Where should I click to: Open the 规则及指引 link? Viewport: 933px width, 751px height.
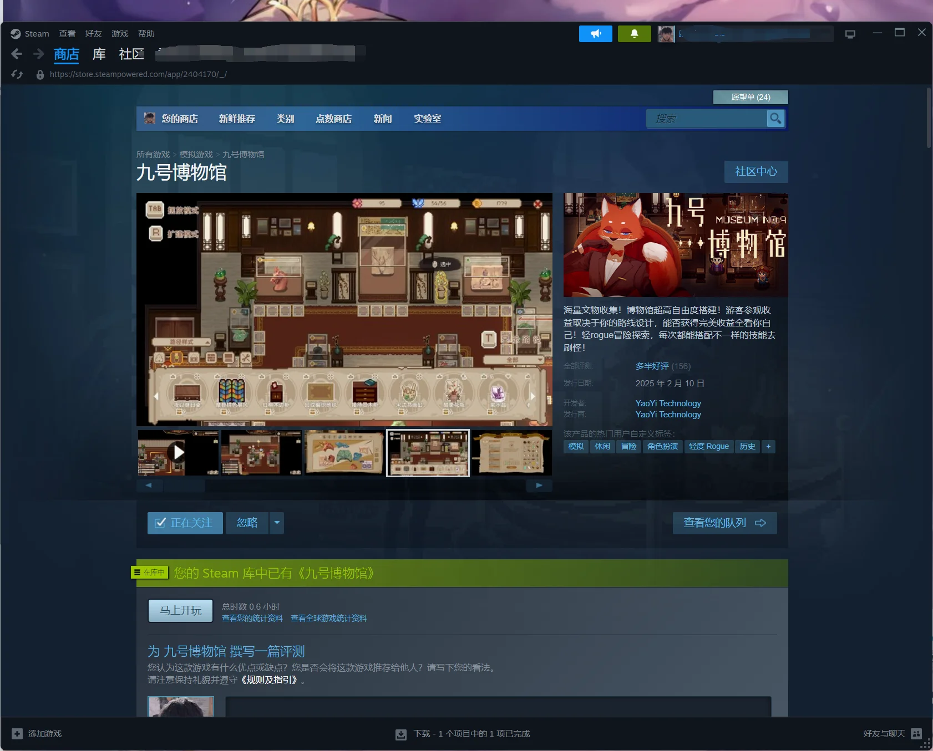tap(270, 680)
